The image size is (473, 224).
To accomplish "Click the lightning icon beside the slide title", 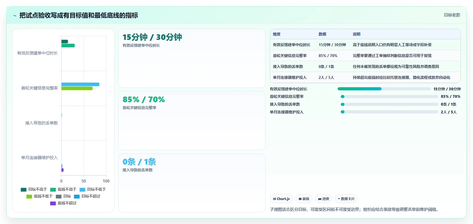I will point(15,16).
